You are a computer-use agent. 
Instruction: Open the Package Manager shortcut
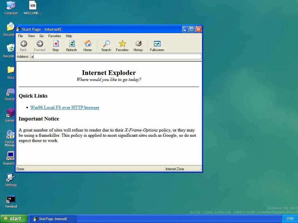click(10, 134)
